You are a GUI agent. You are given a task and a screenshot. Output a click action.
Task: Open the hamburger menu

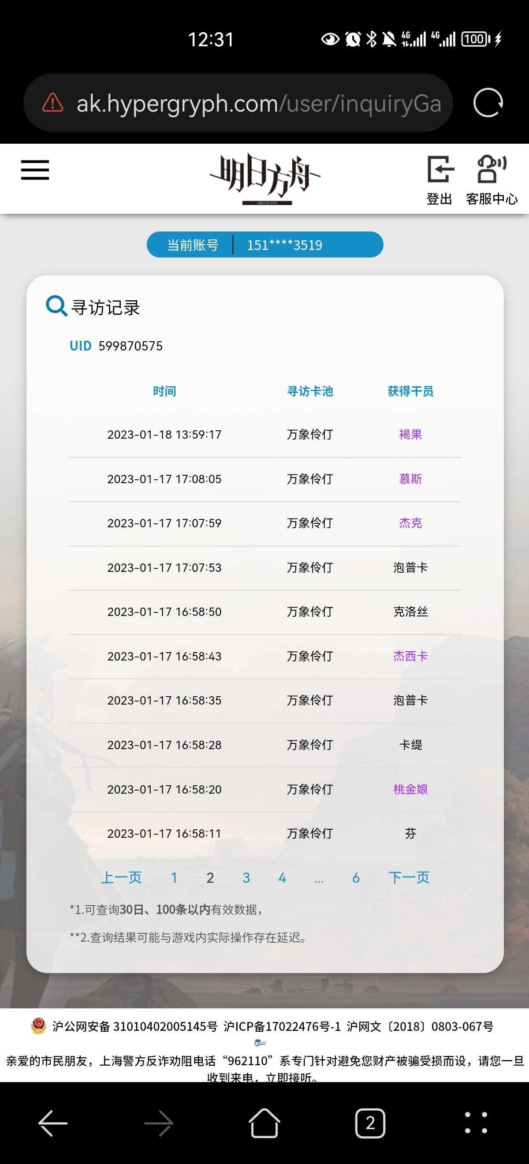tap(35, 170)
